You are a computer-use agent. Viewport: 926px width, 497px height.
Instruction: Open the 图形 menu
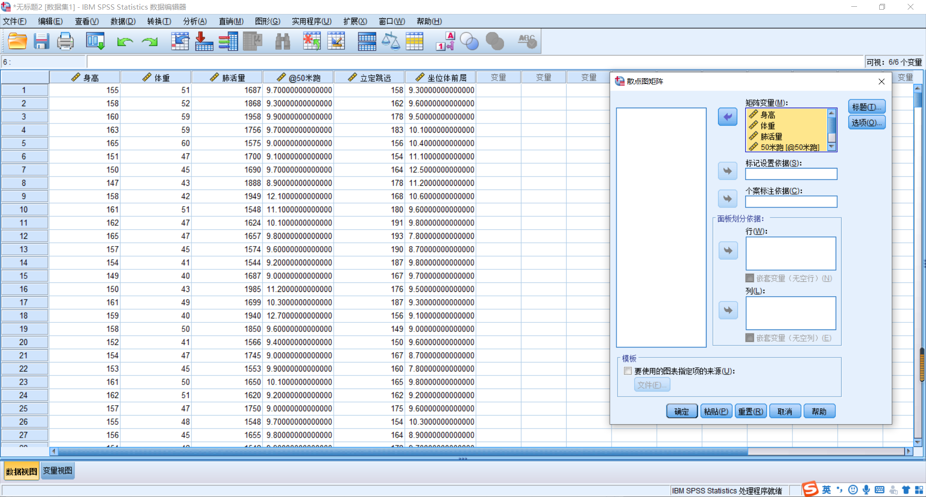click(267, 21)
